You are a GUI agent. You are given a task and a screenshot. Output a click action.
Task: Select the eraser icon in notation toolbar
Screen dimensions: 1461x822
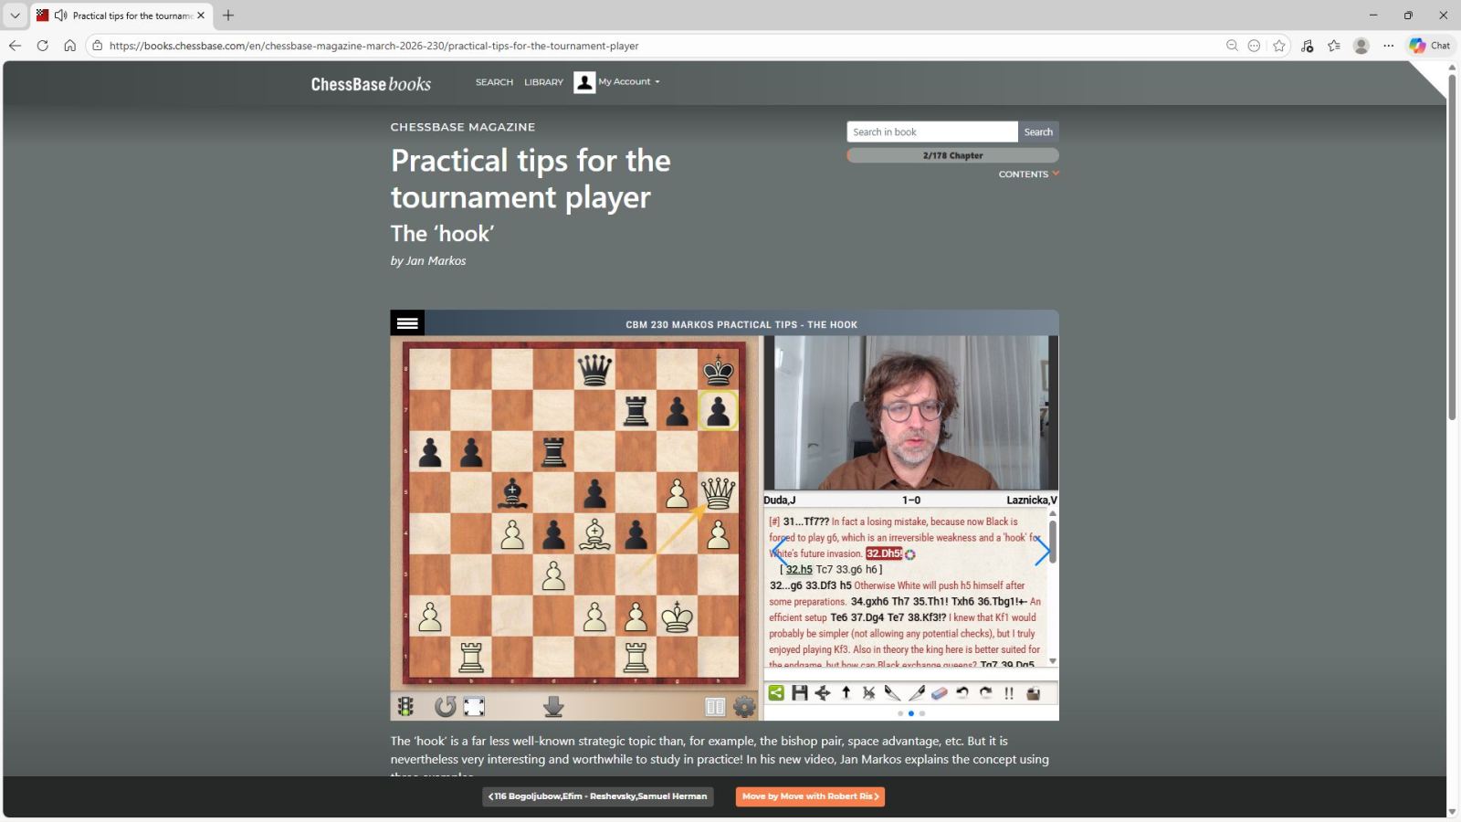[x=940, y=693]
